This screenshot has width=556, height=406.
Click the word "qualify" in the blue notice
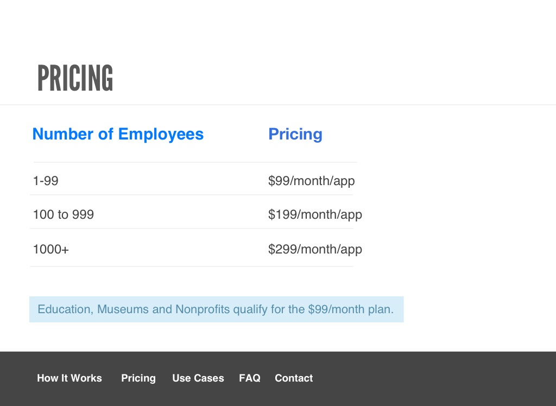250,309
